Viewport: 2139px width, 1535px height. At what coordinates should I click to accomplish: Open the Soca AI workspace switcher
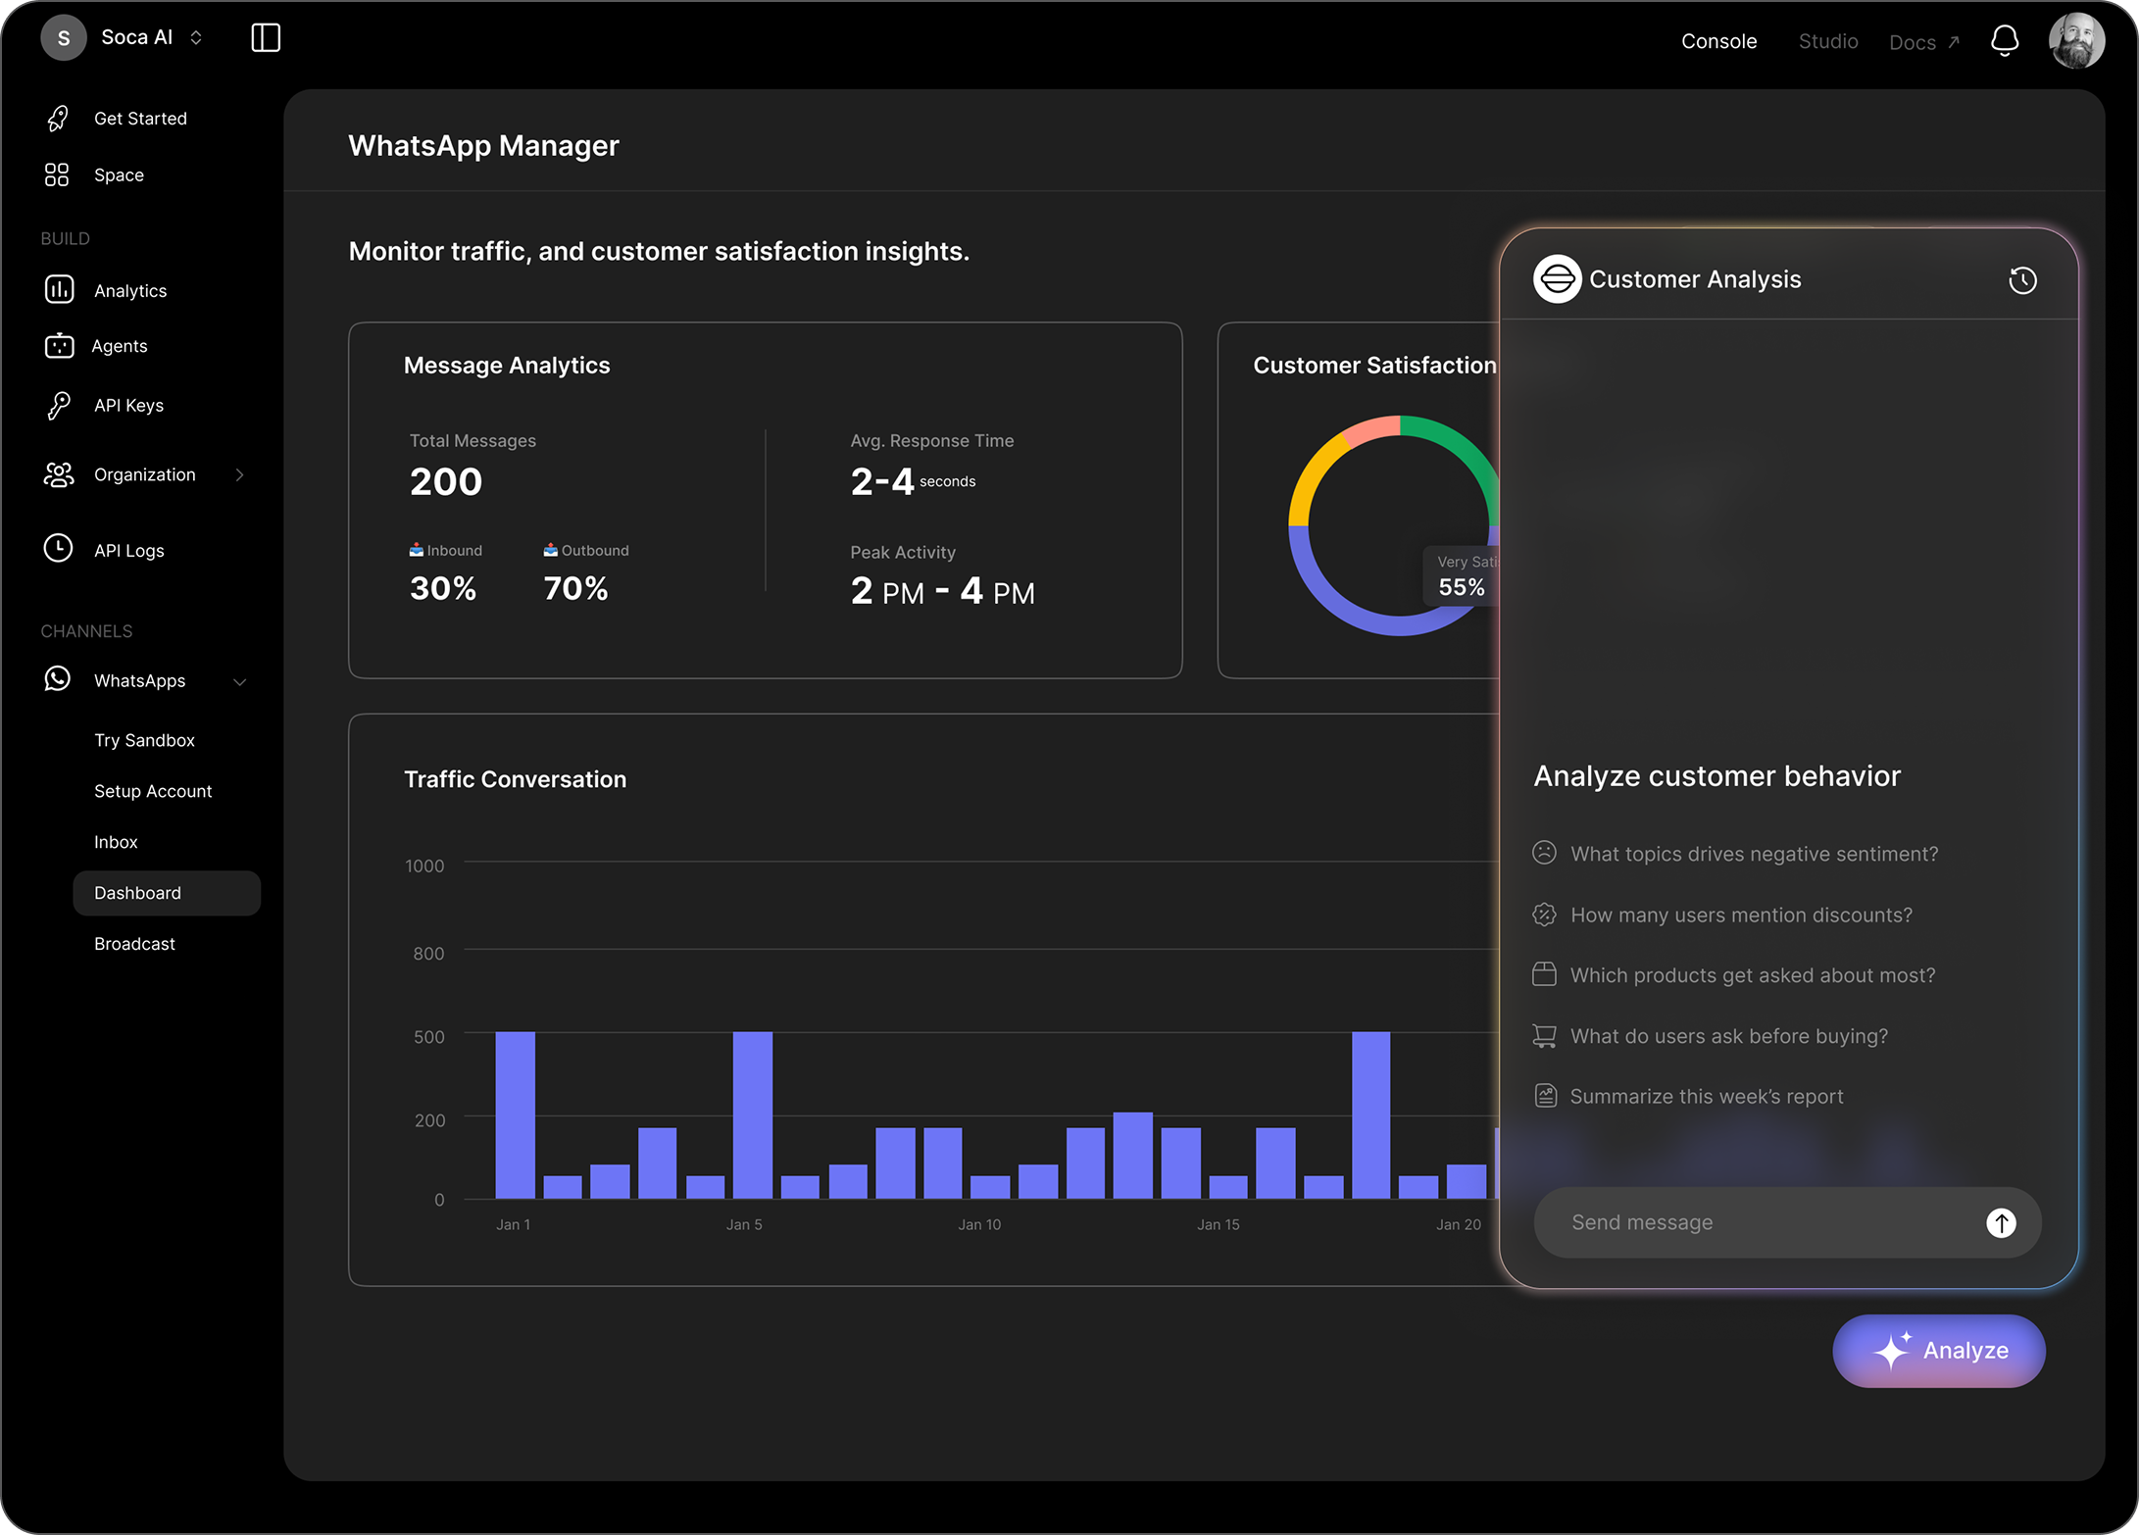196,38
